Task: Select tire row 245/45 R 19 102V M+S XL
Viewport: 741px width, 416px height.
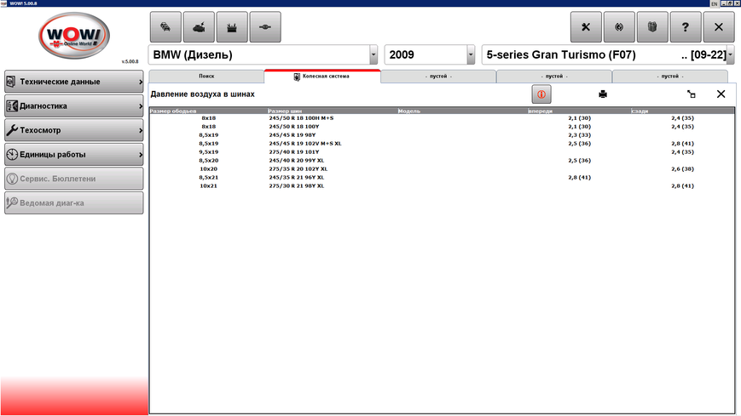Action: (x=442, y=144)
